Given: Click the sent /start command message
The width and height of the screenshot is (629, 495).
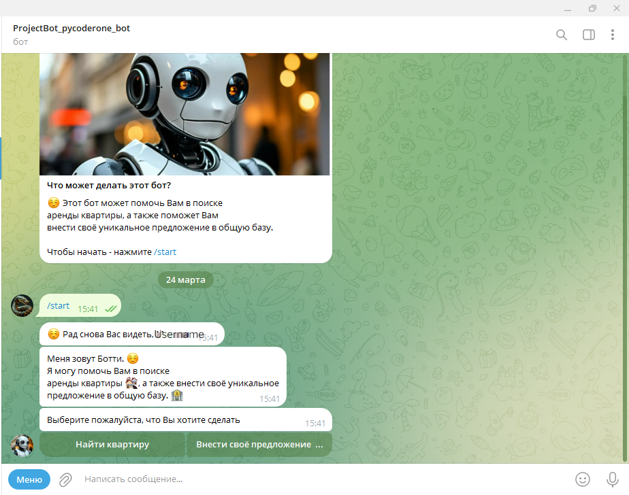Looking at the screenshot, I should tap(79, 306).
